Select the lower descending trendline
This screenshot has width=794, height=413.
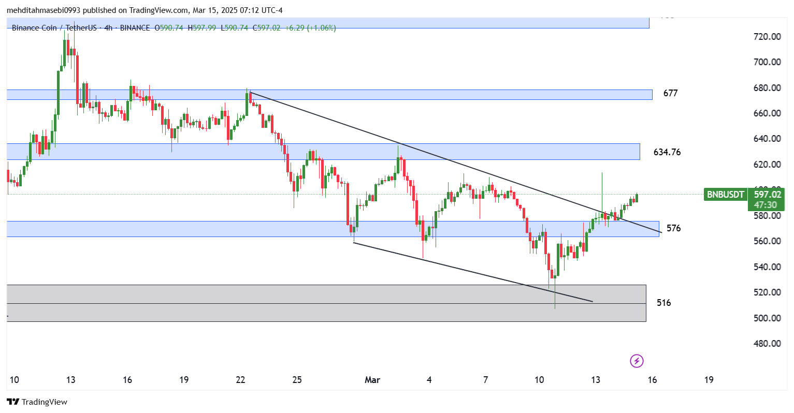tap(473, 272)
